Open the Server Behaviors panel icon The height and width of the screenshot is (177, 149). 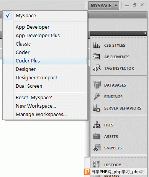click(x=97, y=108)
